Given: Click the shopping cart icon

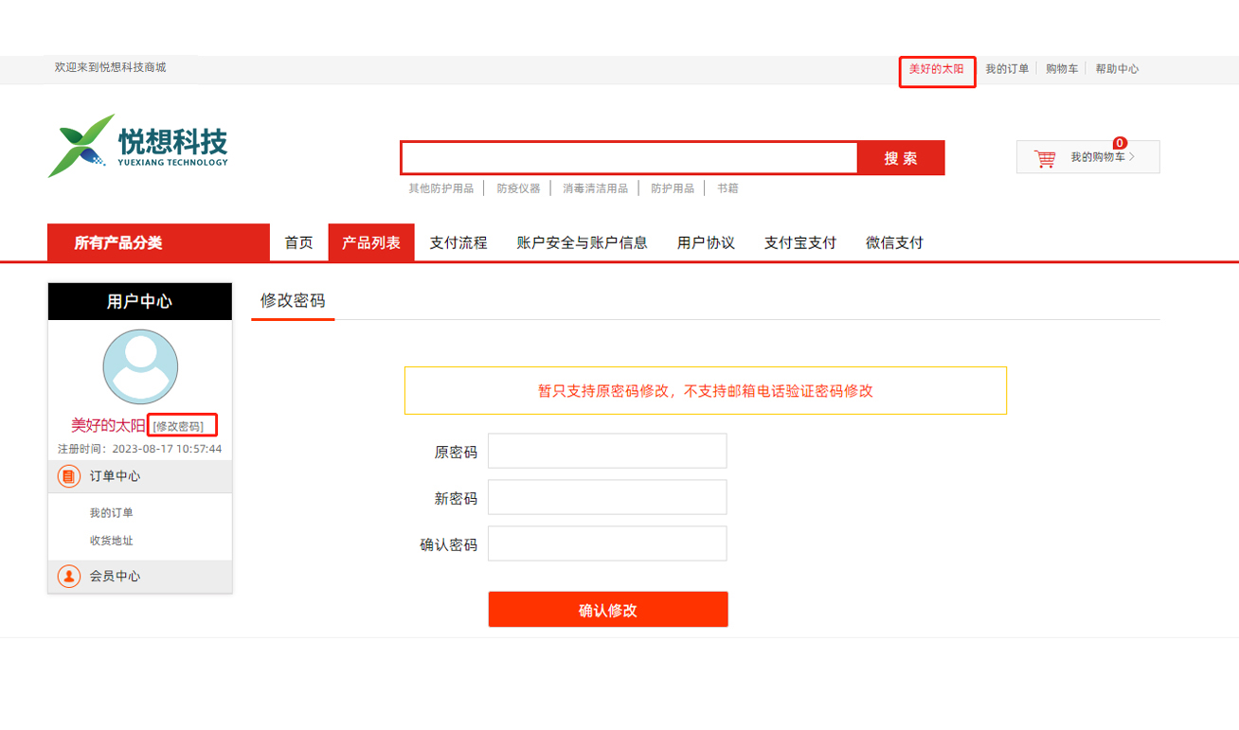Looking at the screenshot, I should [x=1044, y=158].
